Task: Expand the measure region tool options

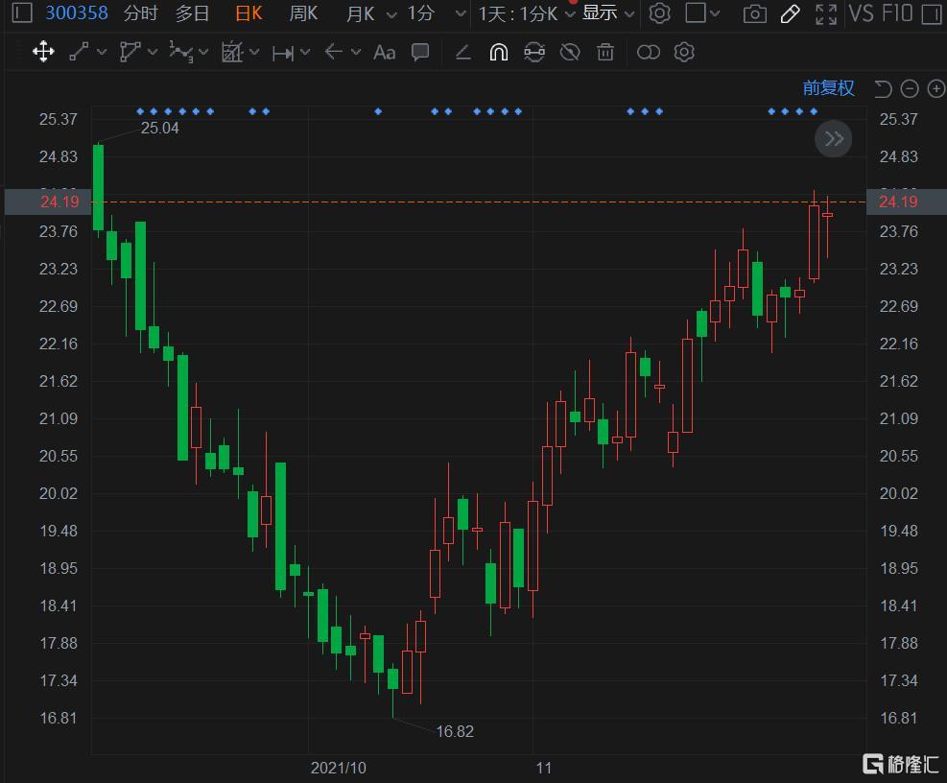Action: (254, 53)
